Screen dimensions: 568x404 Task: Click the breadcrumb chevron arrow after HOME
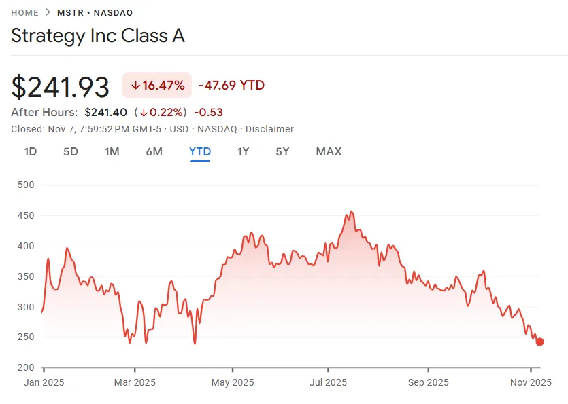coord(48,12)
